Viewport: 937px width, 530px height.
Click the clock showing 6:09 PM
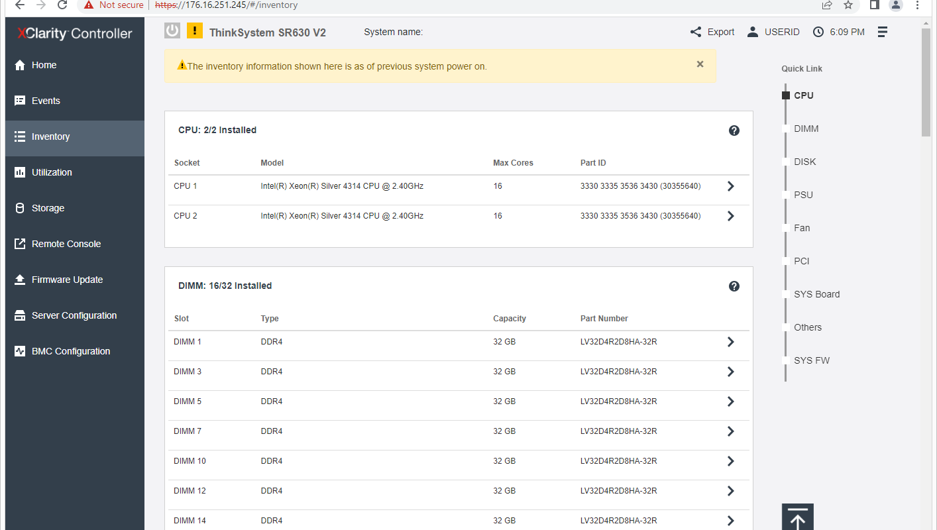(839, 32)
